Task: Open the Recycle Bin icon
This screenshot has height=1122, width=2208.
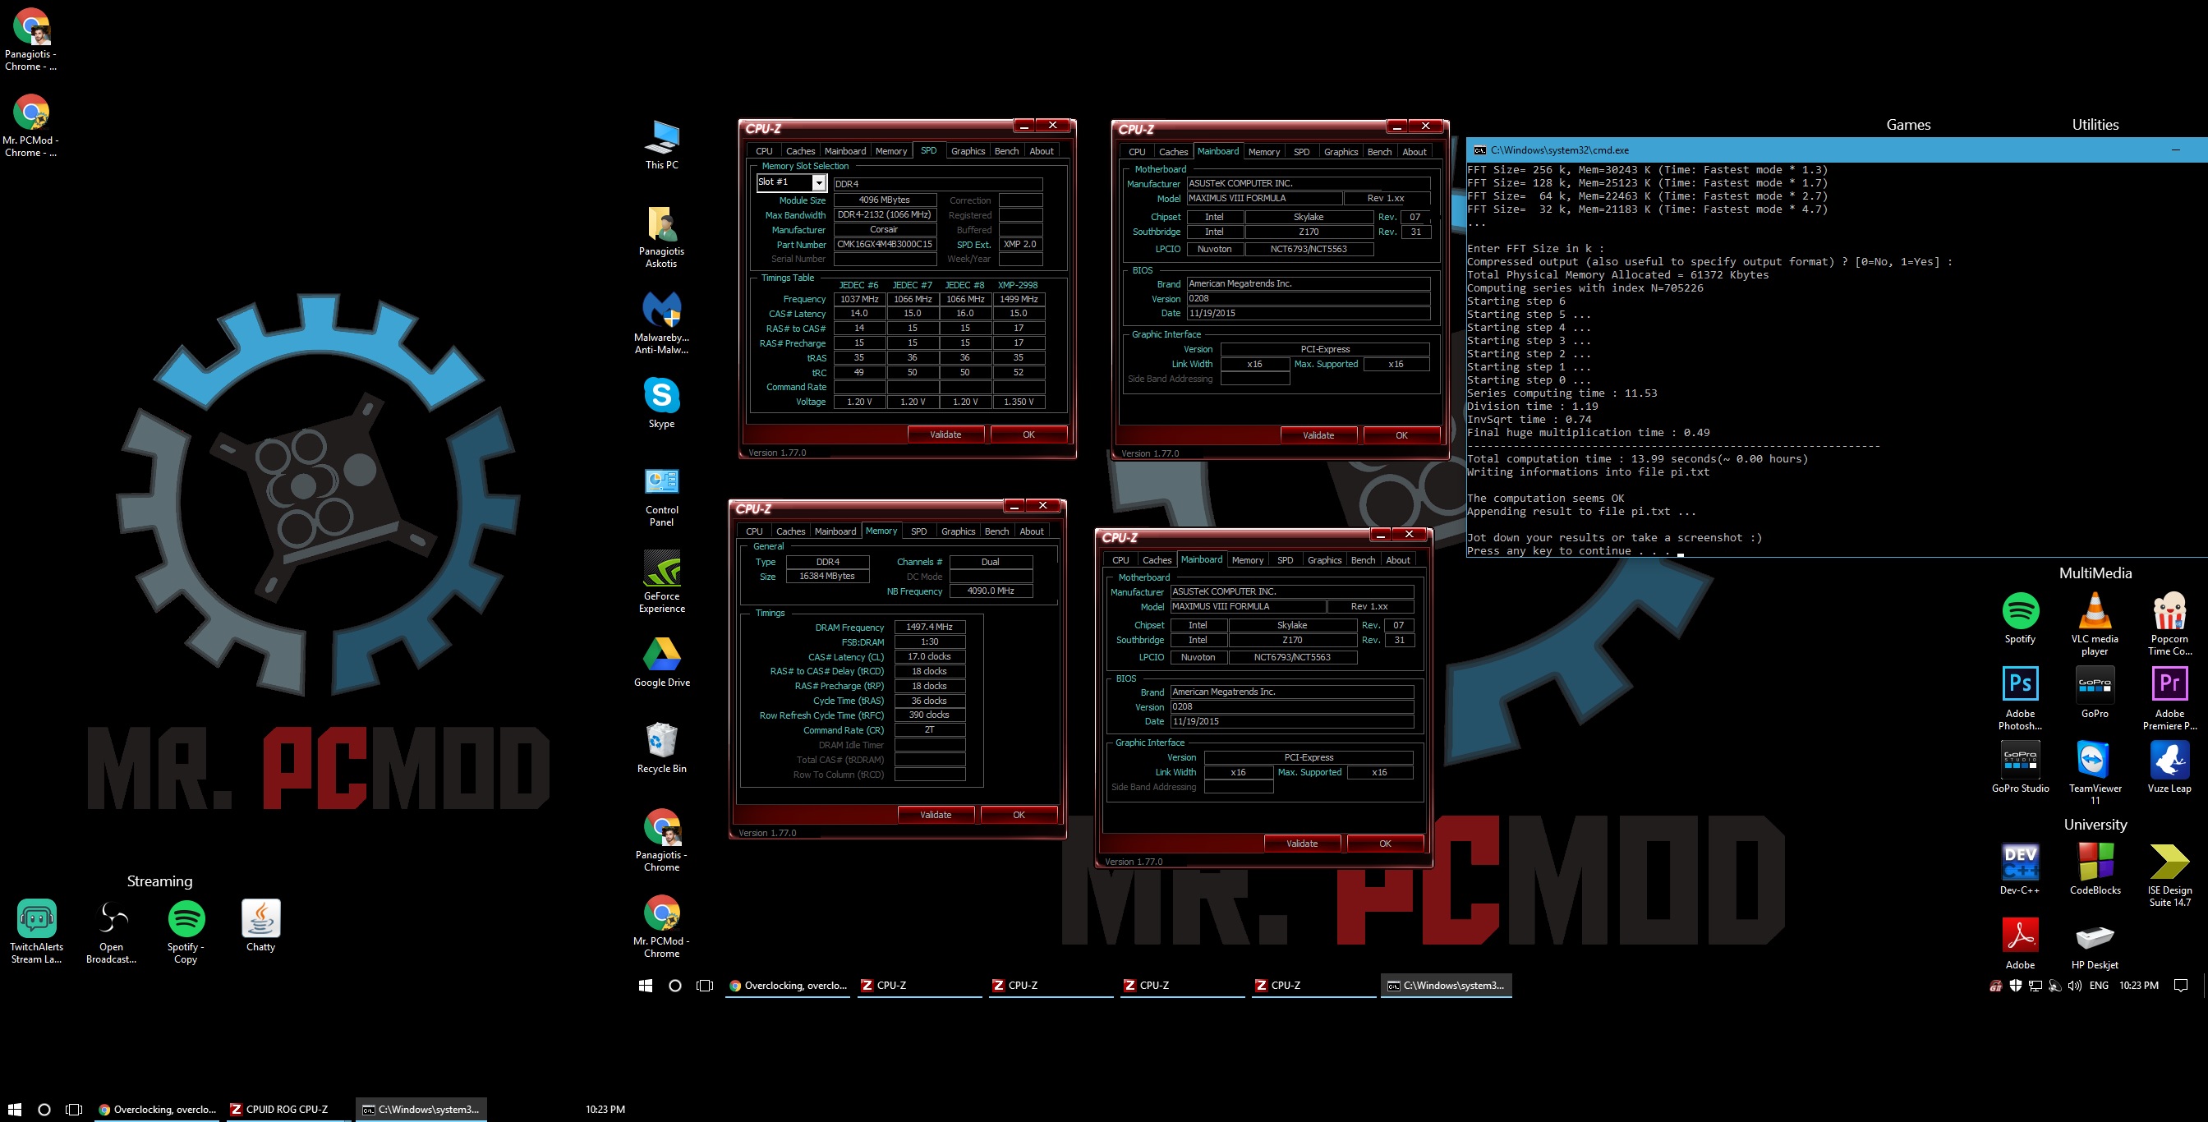Action: [662, 748]
